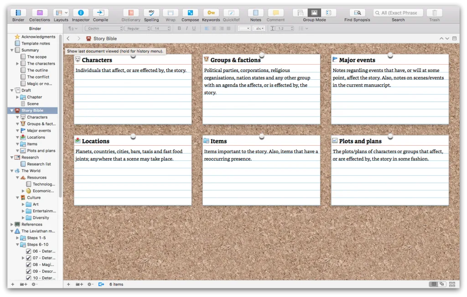Toggle checkbox for 10 - Deter... item
467x297 pixels.
[x=29, y=278]
